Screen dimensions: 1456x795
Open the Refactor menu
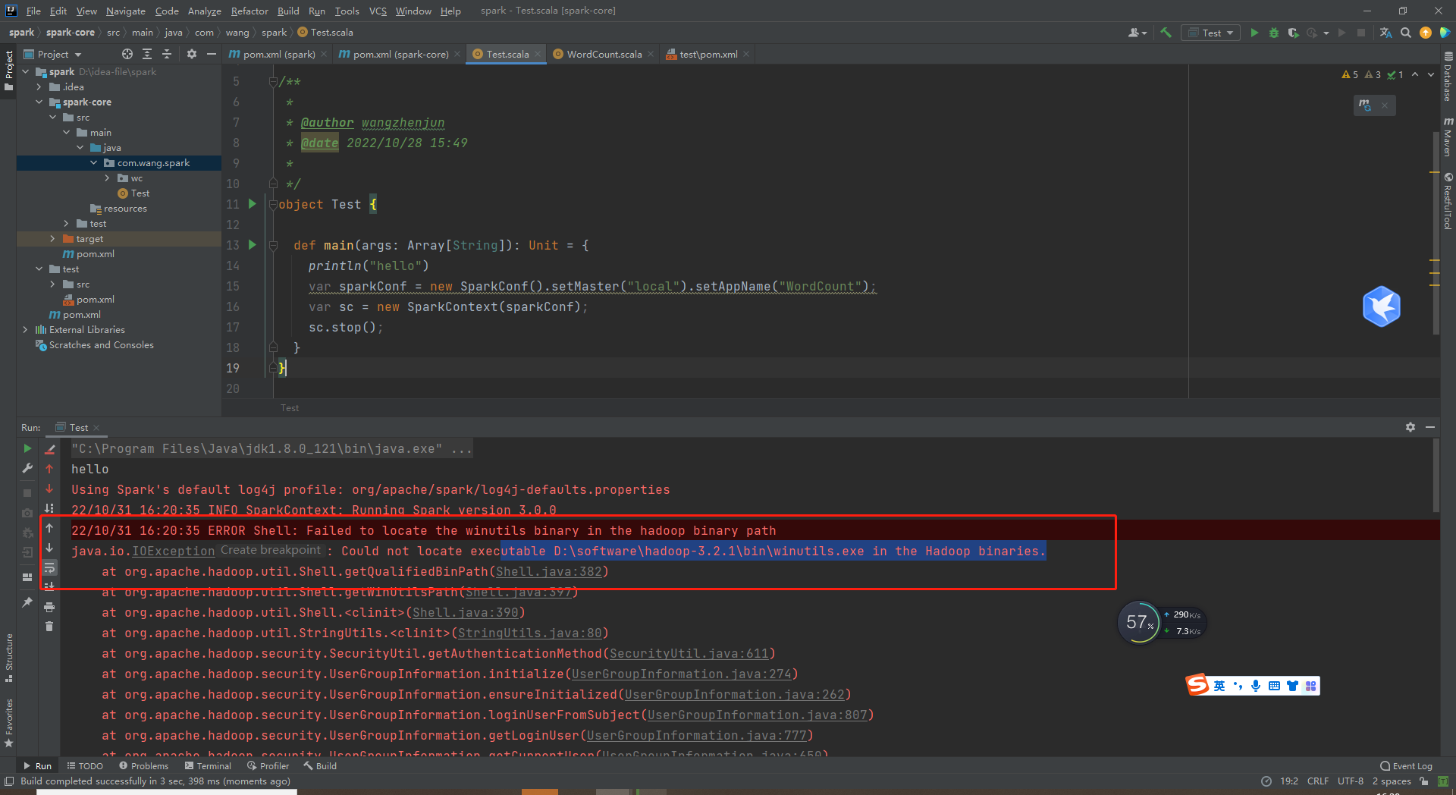coord(249,11)
